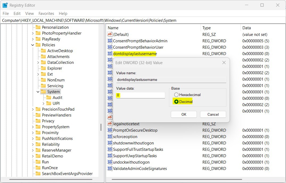Open the Edit menu
The image size is (286, 183).
pos(17,14)
